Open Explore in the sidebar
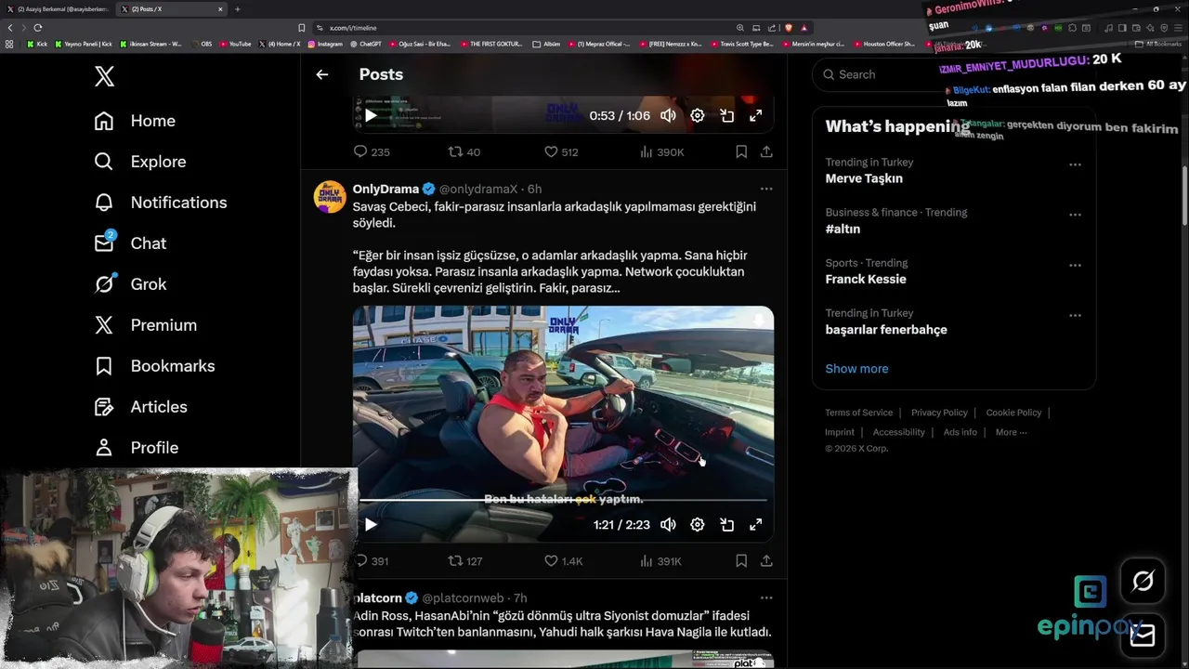 (x=140, y=162)
